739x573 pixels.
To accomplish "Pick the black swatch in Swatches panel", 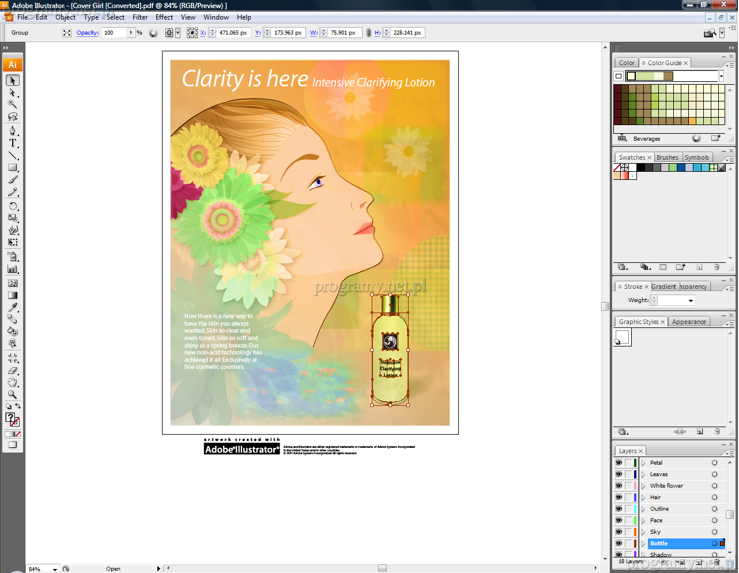I will [x=640, y=168].
